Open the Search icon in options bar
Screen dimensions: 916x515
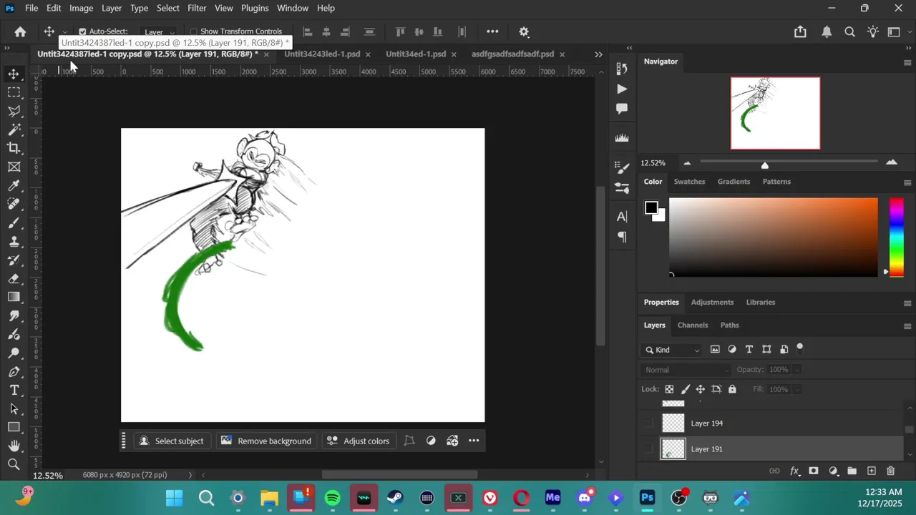(849, 31)
